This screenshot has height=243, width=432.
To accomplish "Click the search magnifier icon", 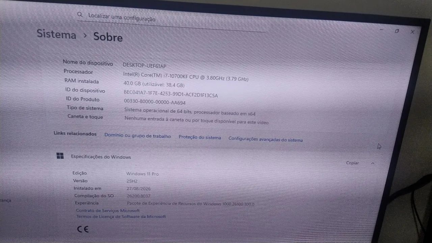I will pyautogui.click(x=80, y=15).
